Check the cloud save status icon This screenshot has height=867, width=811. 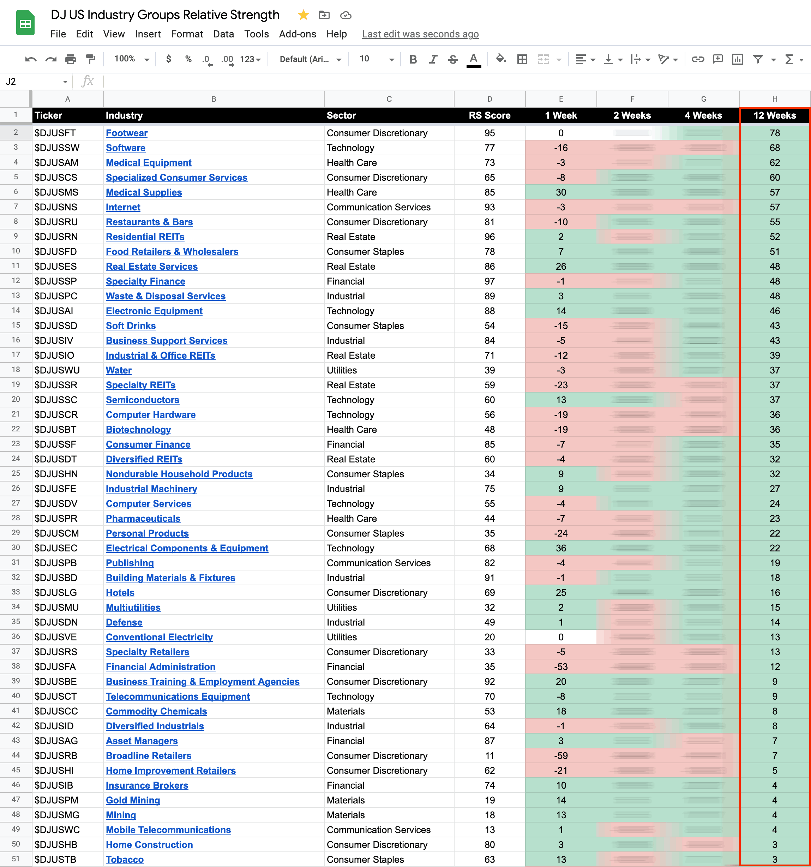click(346, 15)
